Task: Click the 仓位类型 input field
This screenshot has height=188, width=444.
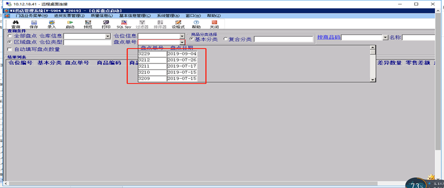Action: coord(87,43)
